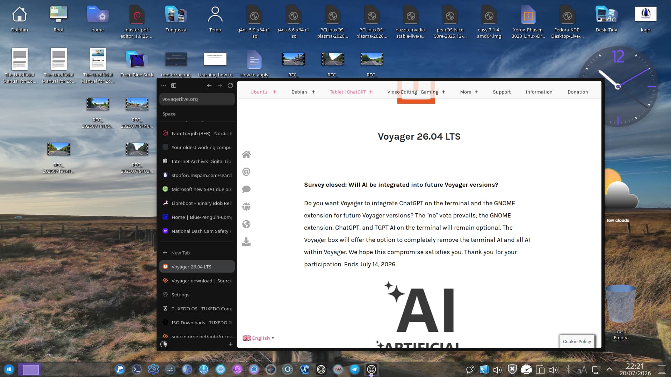
Task: Click the Cookie Policy button
Action: [577, 342]
